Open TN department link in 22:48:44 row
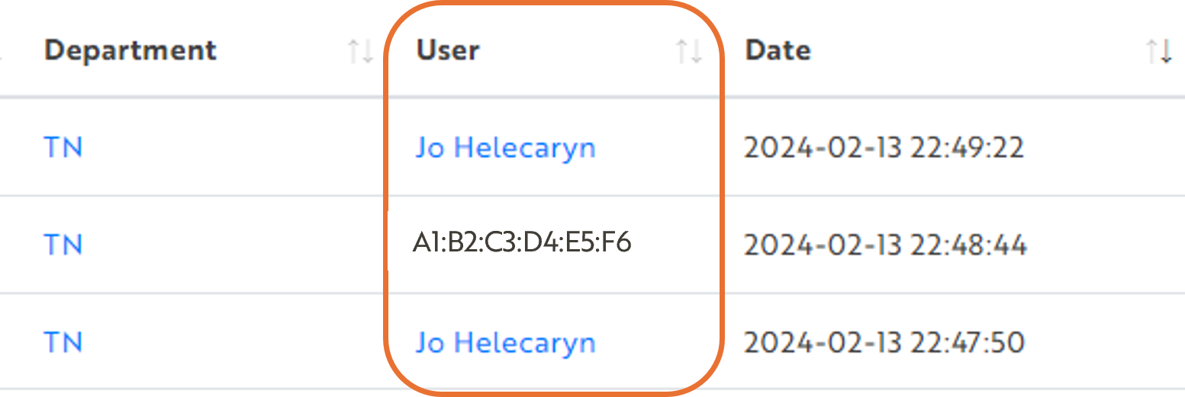Screen dimensions: 1185x397 63,245
